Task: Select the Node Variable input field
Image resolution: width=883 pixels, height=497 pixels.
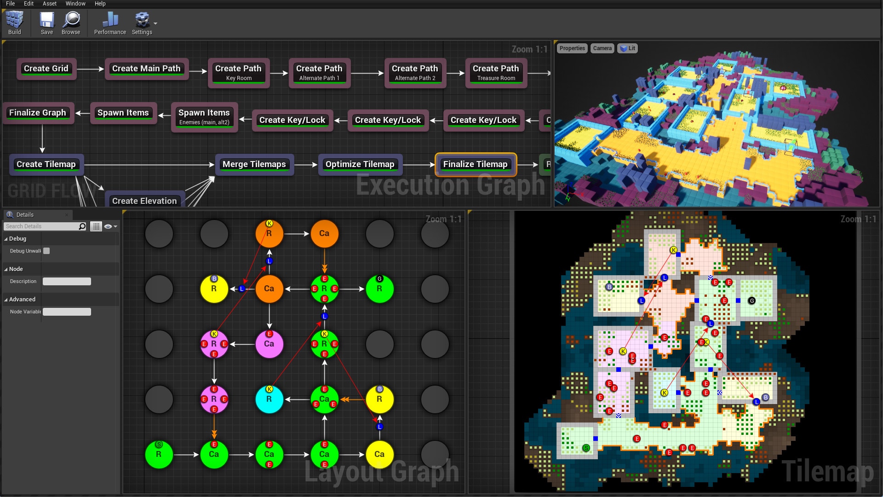Action: click(x=67, y=311)
